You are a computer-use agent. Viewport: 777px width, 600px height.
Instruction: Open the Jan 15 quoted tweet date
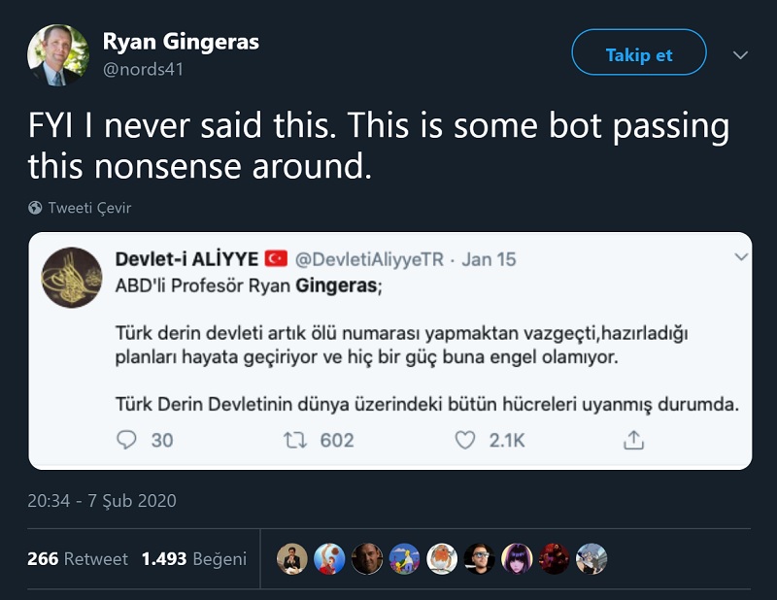pos(490,259)
